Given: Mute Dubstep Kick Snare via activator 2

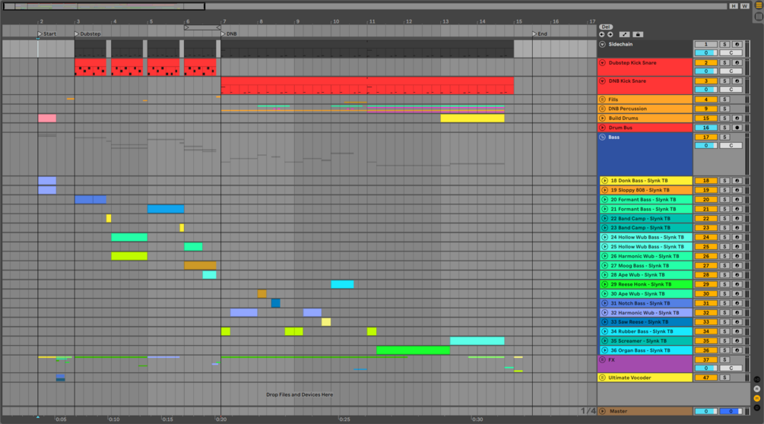Looking at the screenshot, I should (x=705, y=63).
